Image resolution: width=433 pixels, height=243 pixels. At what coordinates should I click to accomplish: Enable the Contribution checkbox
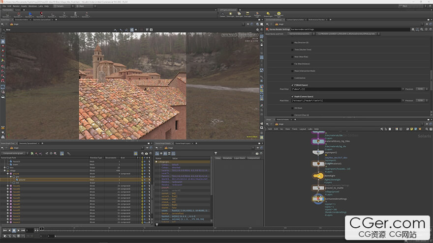[292, 78]
